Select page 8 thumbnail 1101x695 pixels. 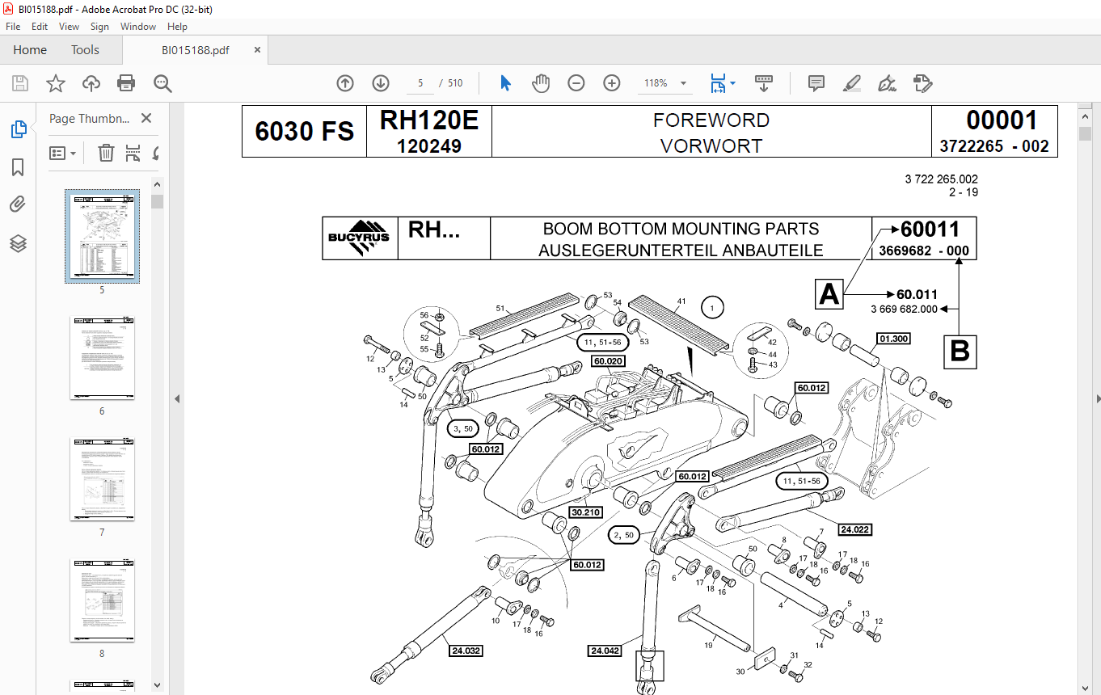[102, 600]
